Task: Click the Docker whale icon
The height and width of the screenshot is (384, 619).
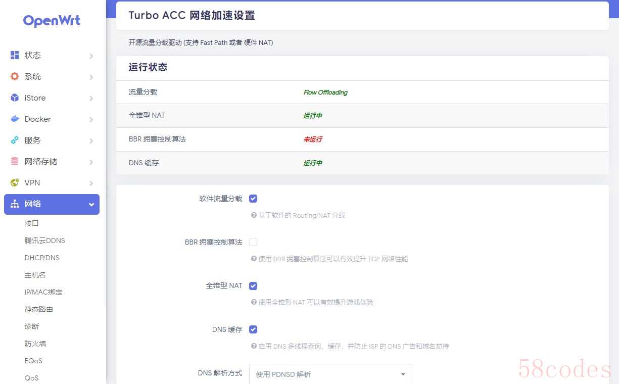Action: [x=15, y=119]
